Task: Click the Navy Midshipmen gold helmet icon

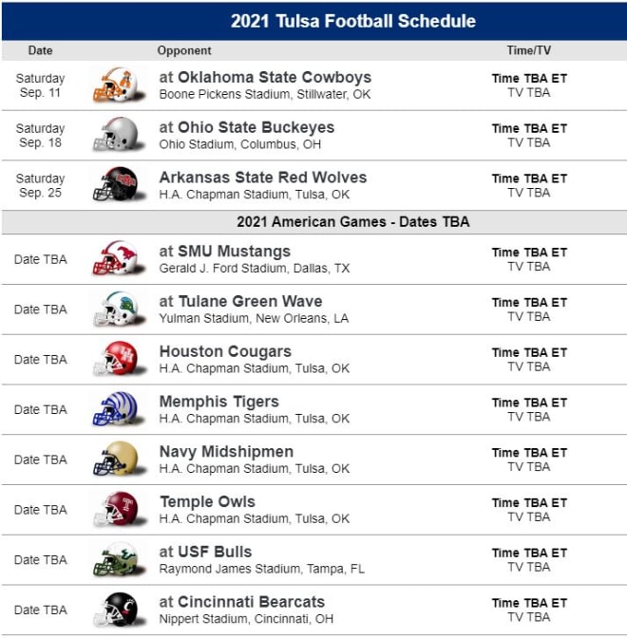Action: 119,459
